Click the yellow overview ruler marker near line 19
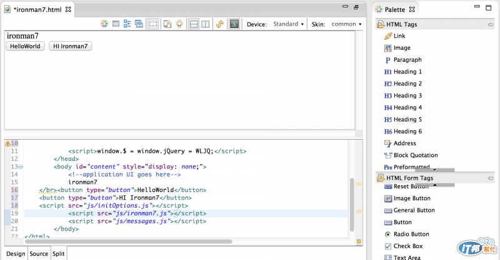This screenshot has height=260, width=500. (359, 211)
